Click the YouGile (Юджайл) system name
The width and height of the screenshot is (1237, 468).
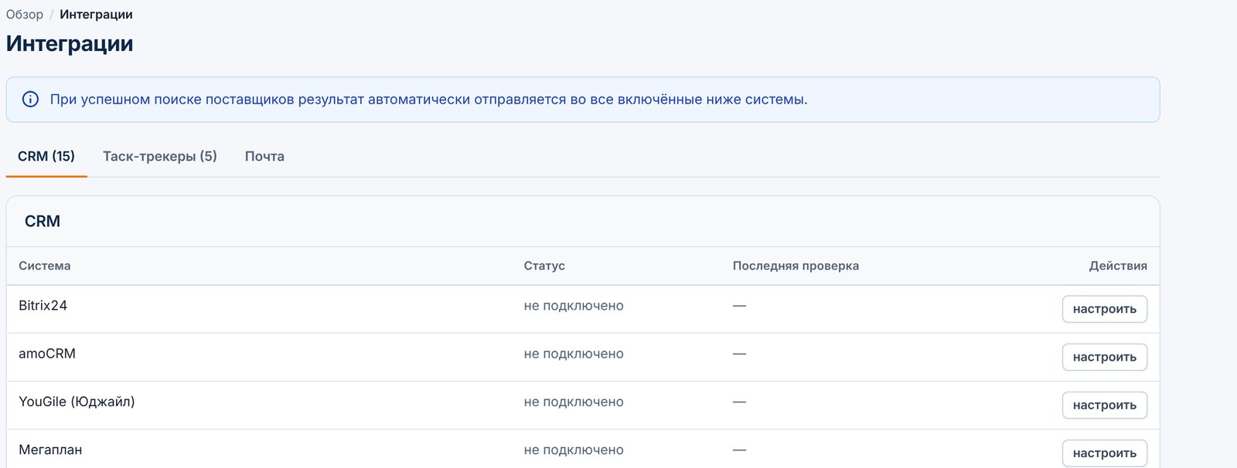77,402
